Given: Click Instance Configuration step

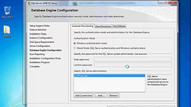Looking at the screenshot, I should 41,38.
